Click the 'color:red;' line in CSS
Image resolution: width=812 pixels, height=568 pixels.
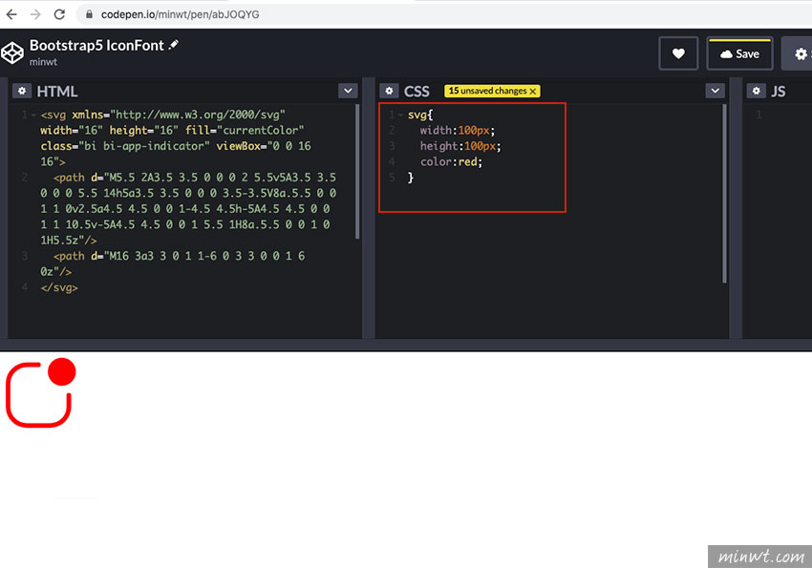tap(451, 162)
